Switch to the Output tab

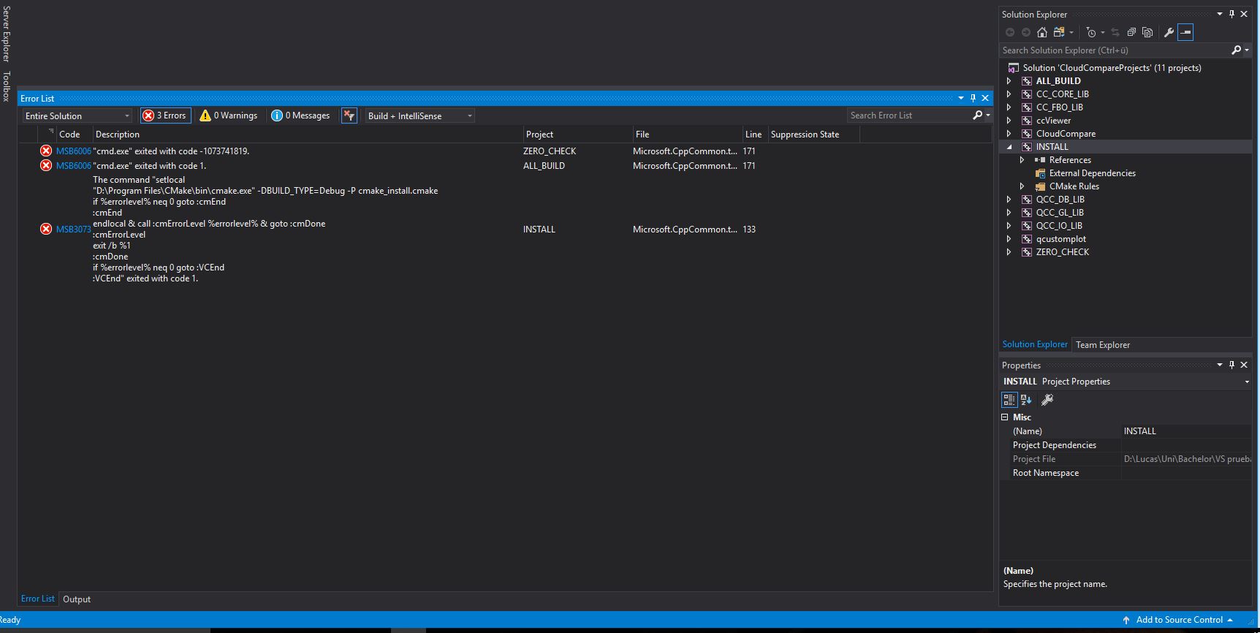[77, 599]
